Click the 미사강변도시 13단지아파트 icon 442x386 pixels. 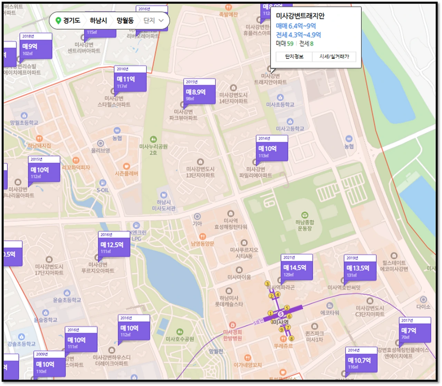pos(200,162)
